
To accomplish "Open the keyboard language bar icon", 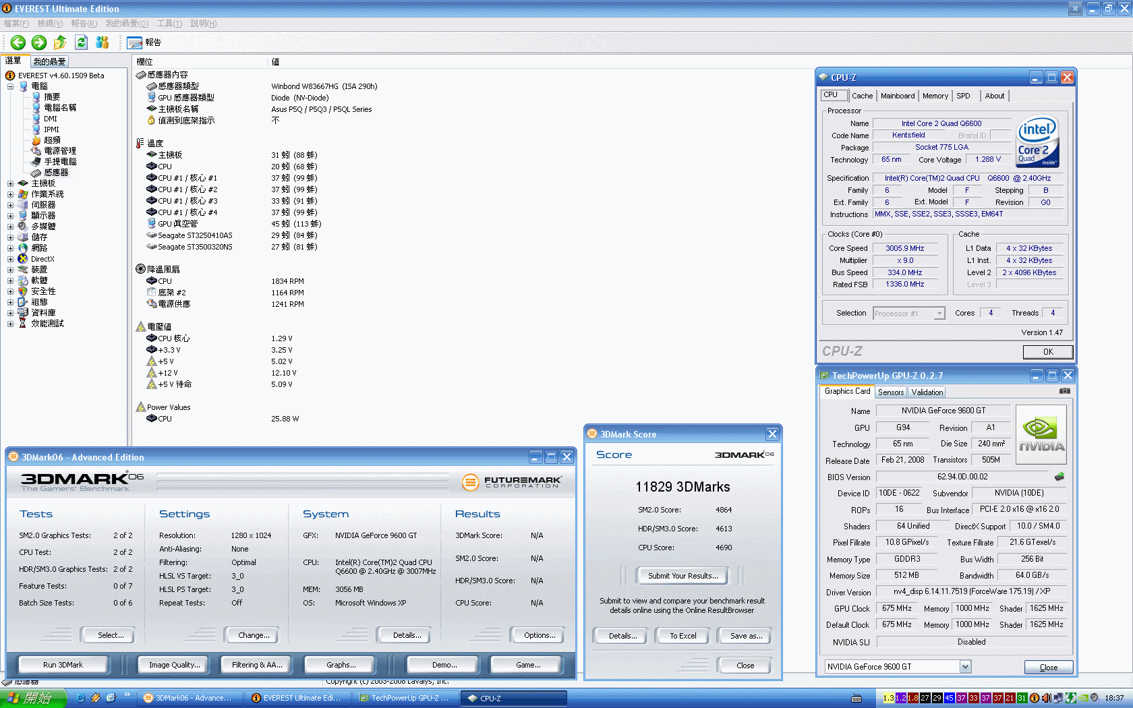I will tap(856, 699).
